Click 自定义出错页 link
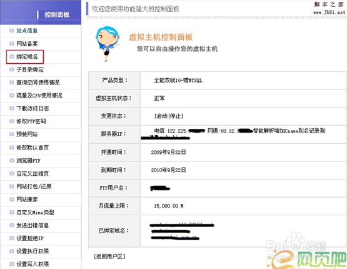The height and width of the screenshot is (269, 347). [x=33, y=173]
